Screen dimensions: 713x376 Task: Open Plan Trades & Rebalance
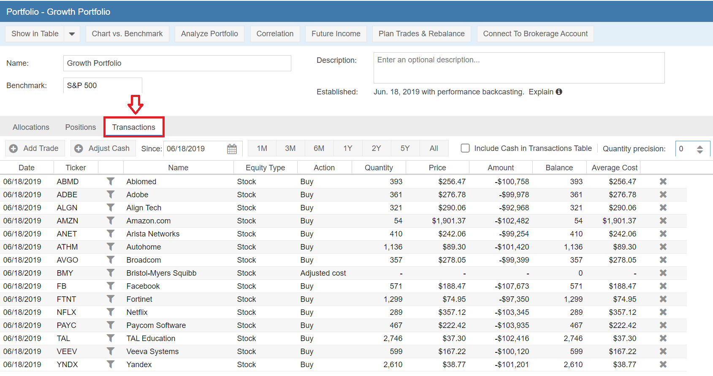[x=421, y=34]
